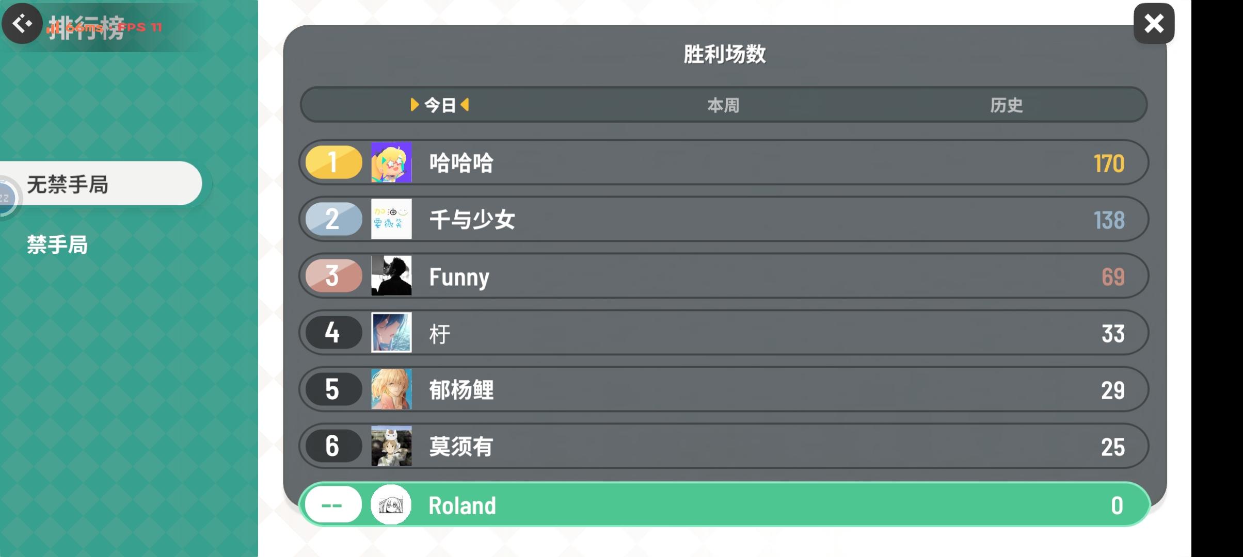
Task: Tap Roland's round avatar icon
Action: click(391, 504)
